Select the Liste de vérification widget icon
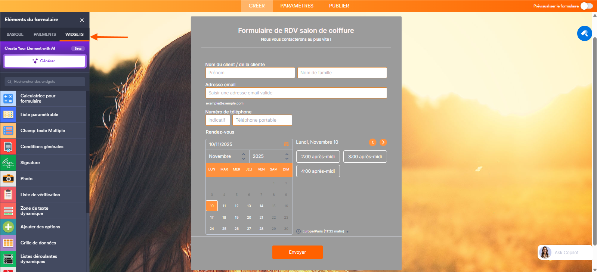597x272 pixels. (8, 195)
